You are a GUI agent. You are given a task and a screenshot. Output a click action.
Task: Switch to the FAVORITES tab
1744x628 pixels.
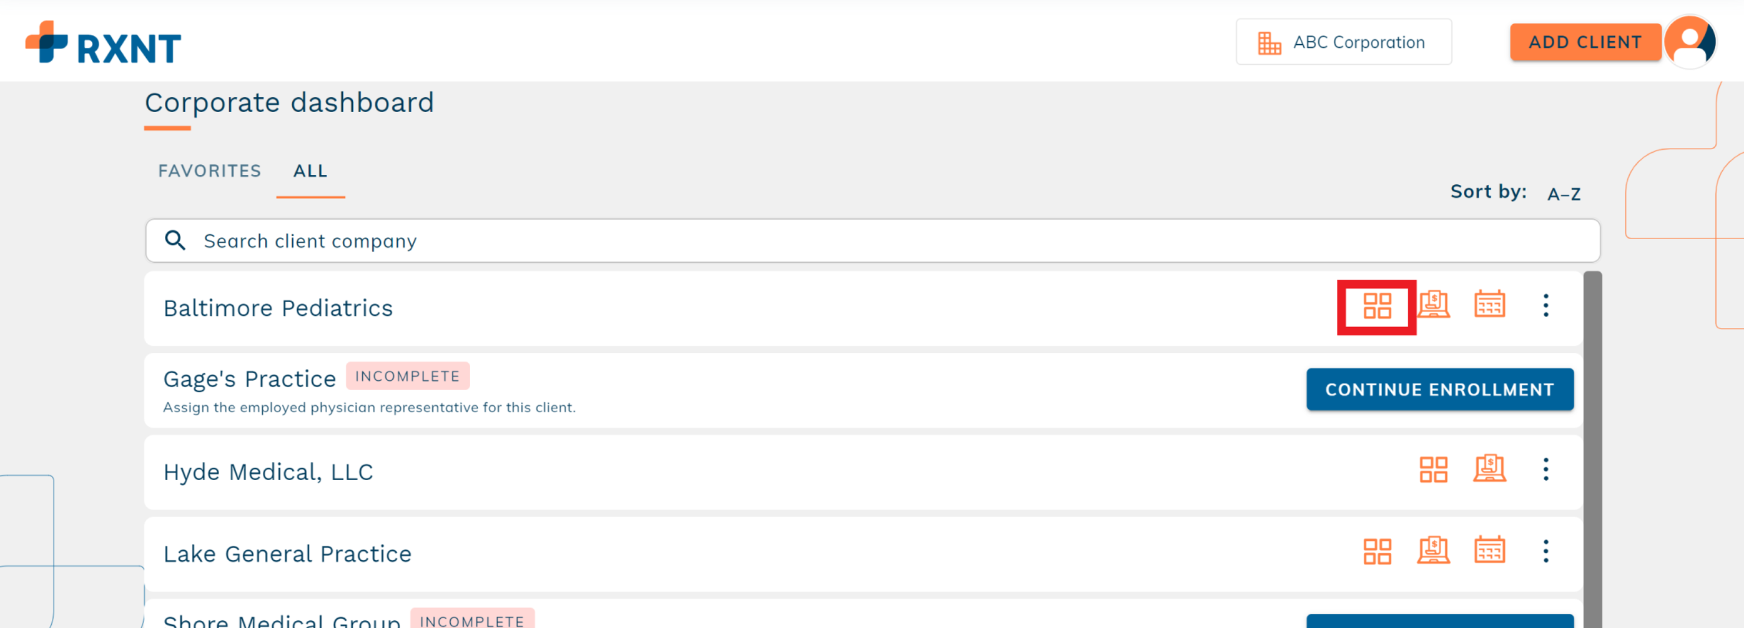[x=209, y=170]
